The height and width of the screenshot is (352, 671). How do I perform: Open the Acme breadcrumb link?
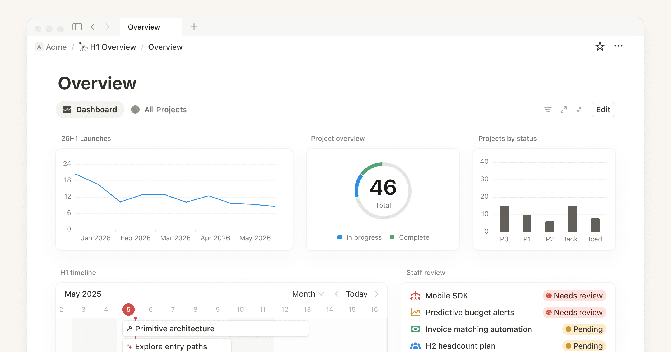(56, 47)
